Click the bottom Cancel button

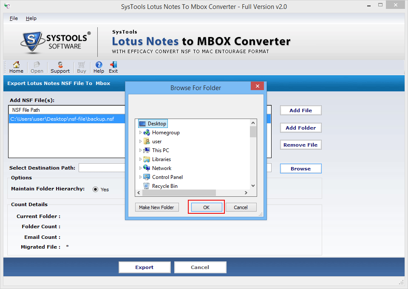[200, 267]
